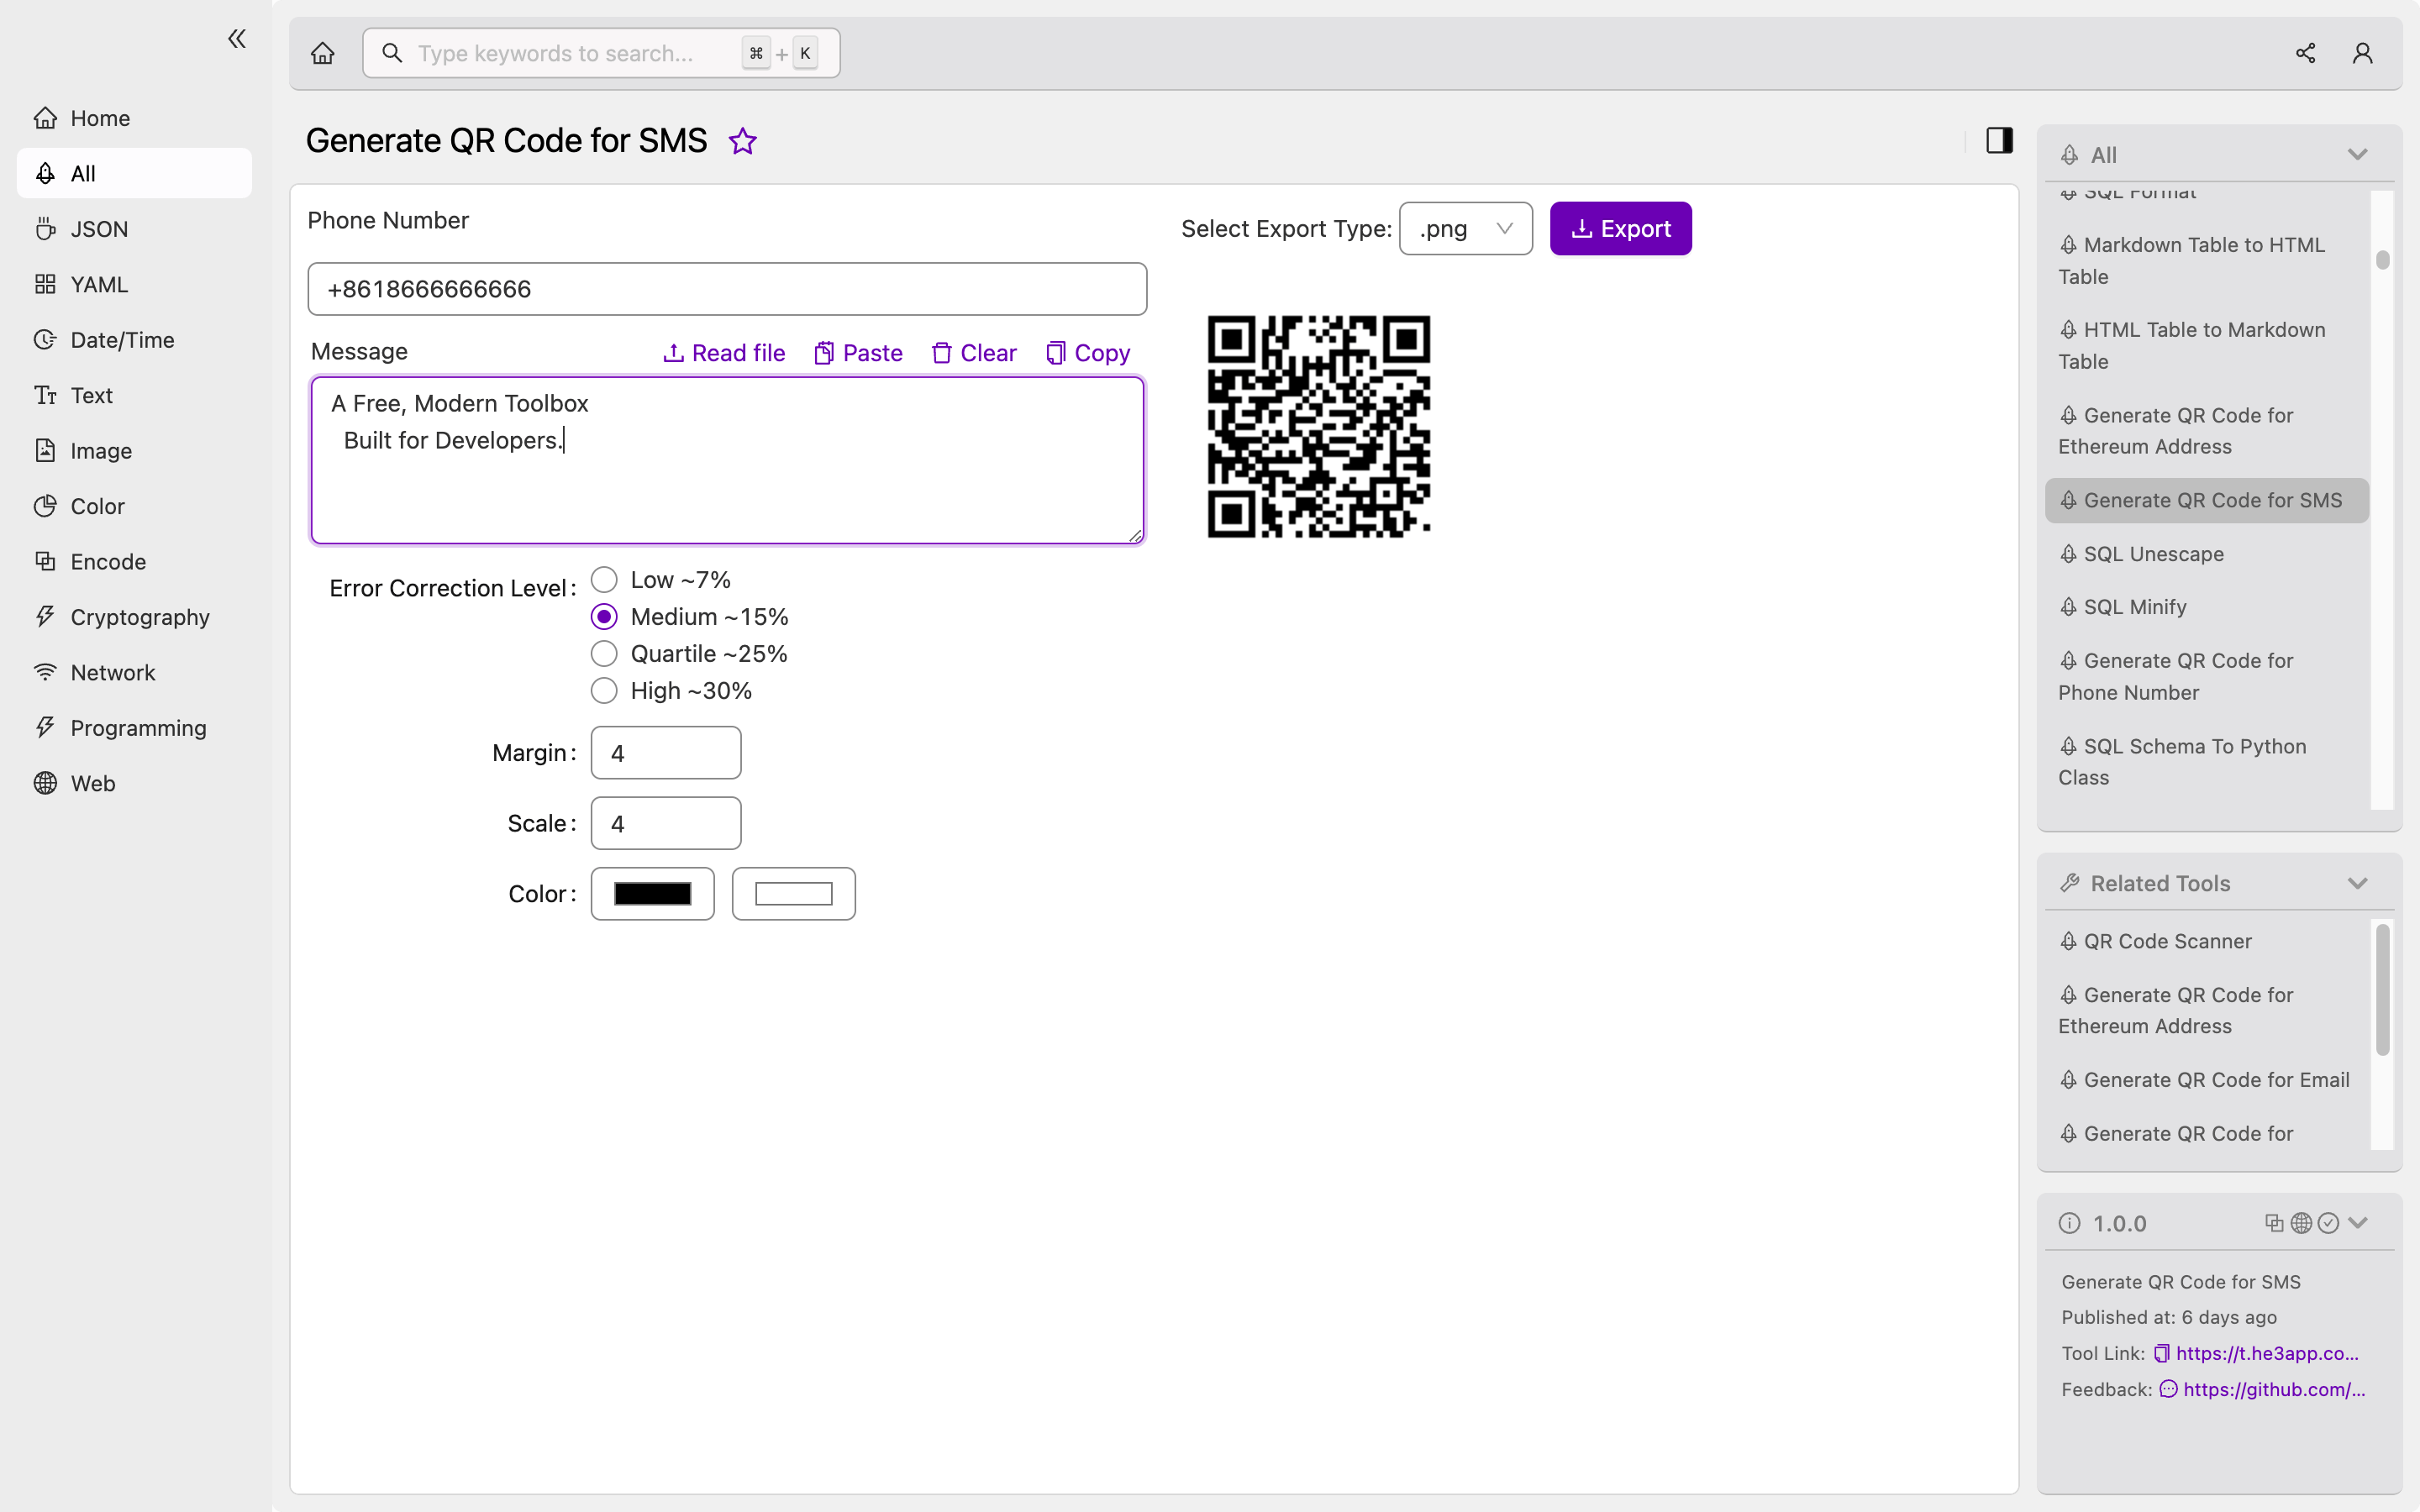Open the Encode category
Image resolution: width=2420 pixels, height=1512 pixels.
pos(134,562)
